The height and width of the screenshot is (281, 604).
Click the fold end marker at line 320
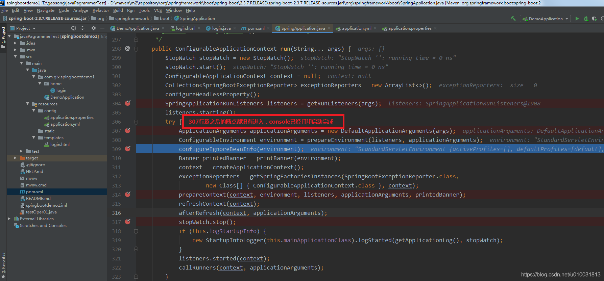pyautogui.click(x=136, y=249)
